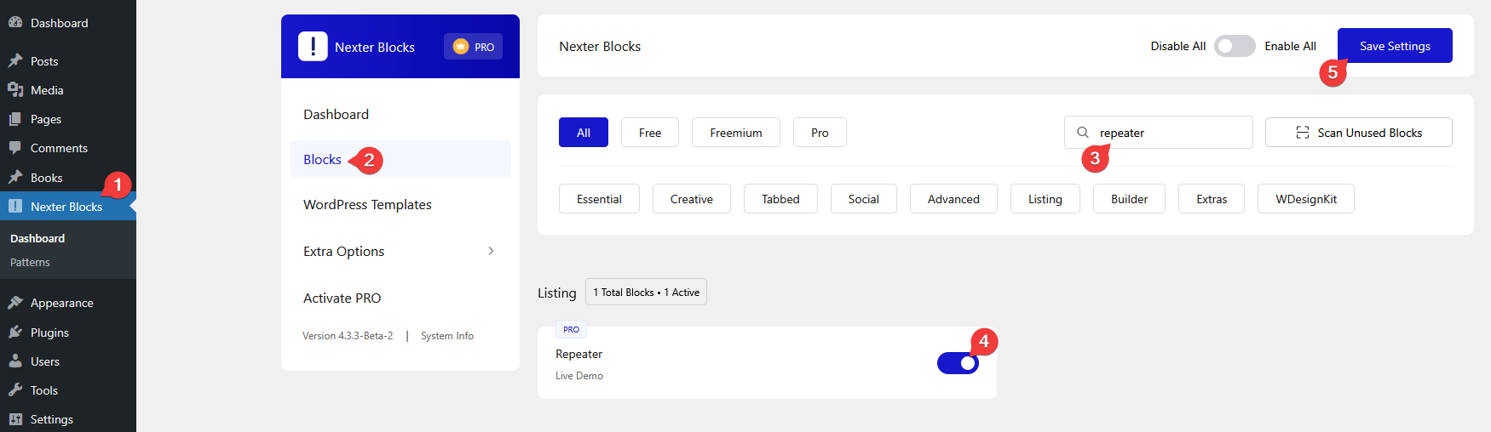1491x432 pixels.
Task: Click the Repeater block title
Action: coord(579,354)
